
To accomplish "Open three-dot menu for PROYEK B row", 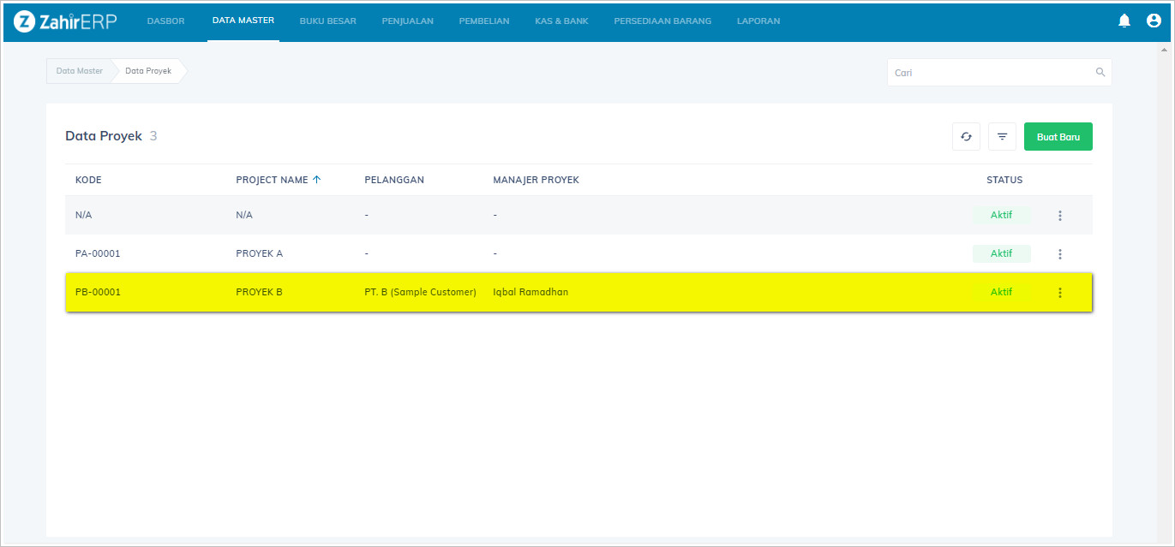I will 1060,293.
